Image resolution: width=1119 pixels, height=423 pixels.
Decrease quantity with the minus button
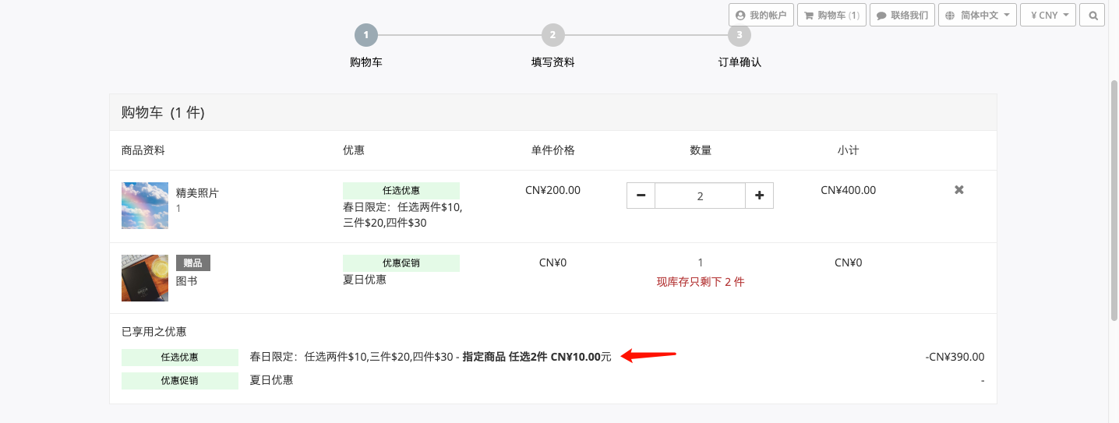[641, 196]
